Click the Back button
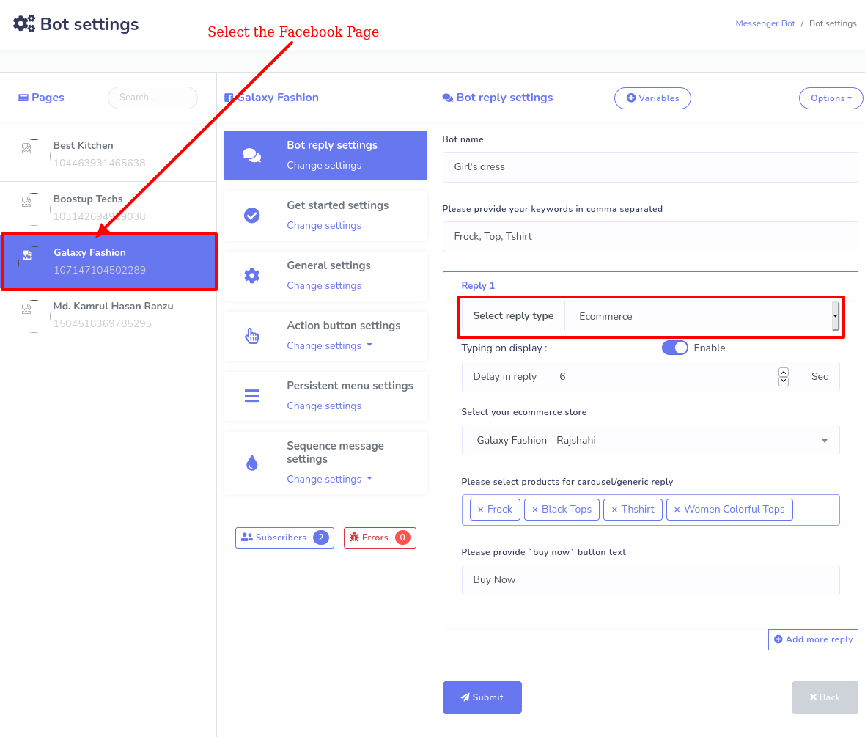The image size is (865, 737). coord(825,697)
